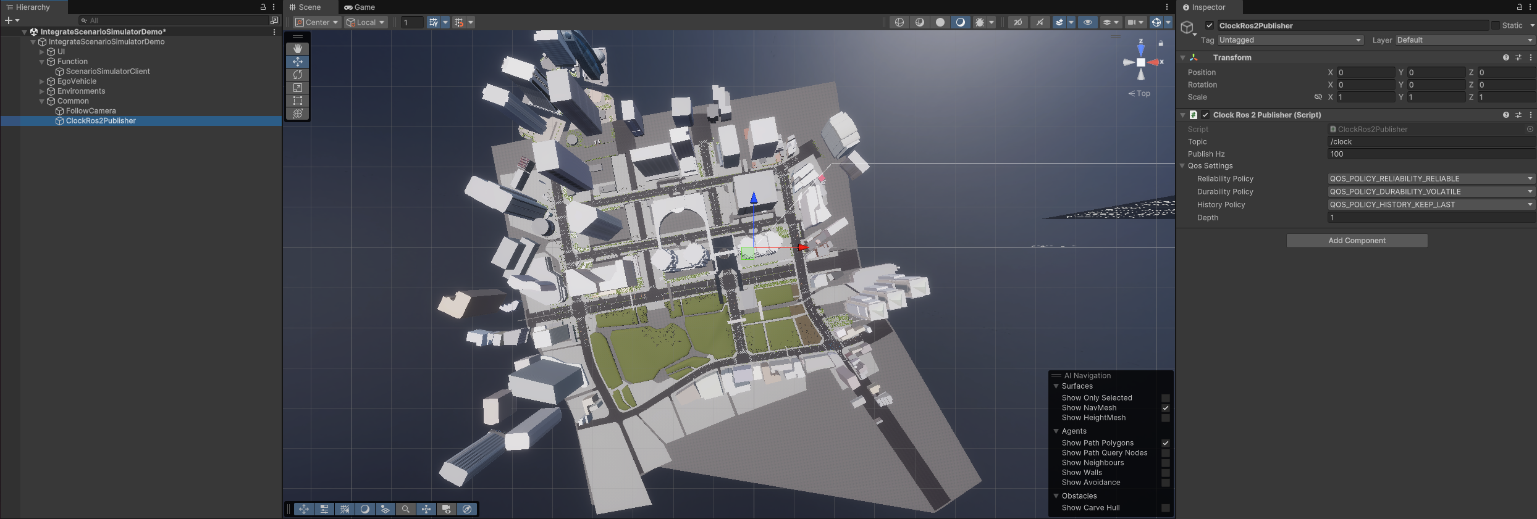The width and height of the screenshot is (1537, 519).
Task: Open the search overlay magnifier icon
Action: point(406,509)
